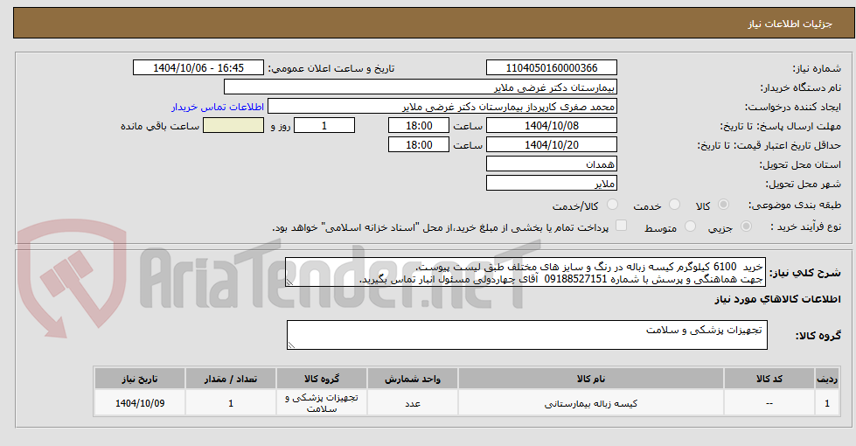This screenshot has height=446, width=856.
Task: Open buyer contact information link
Action: (x=218, y=107)
